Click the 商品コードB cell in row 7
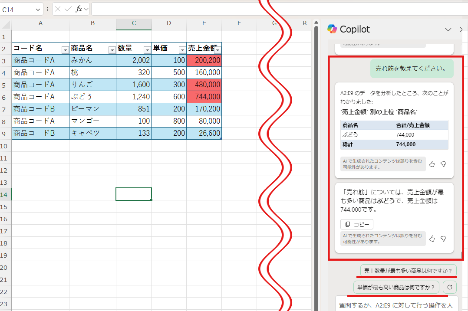The image size is (468, 311). (x=40, y=109)
